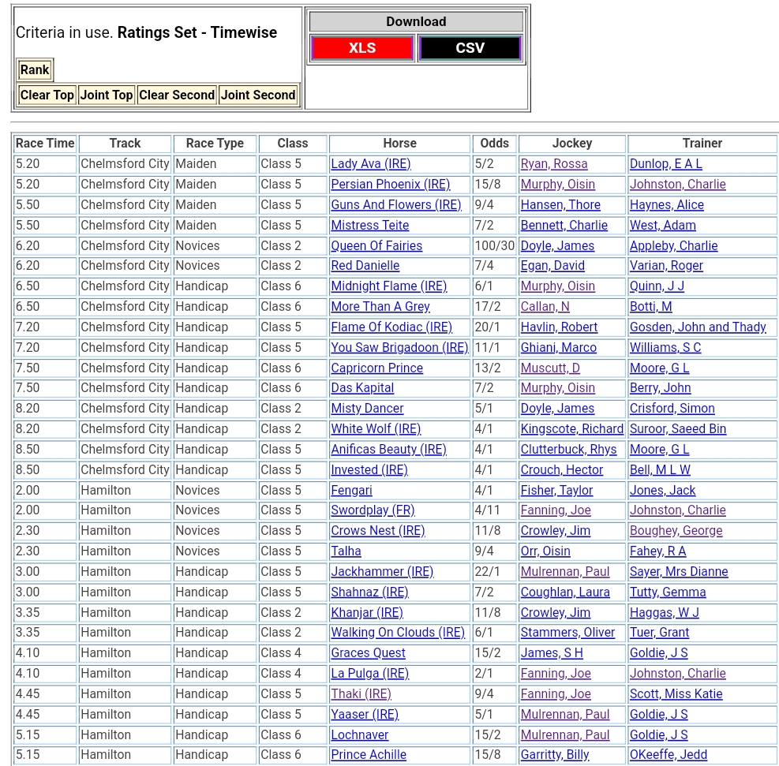Click horse Walking On Clouds (IRE)

point(398,633)
